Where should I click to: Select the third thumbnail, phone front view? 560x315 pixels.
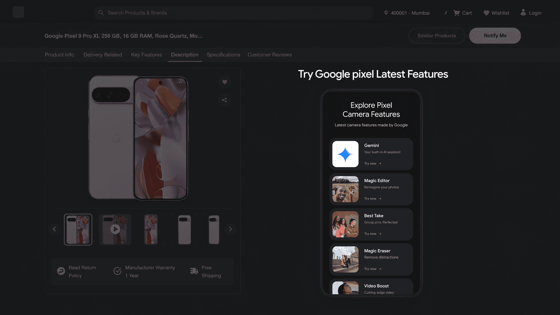151,230
